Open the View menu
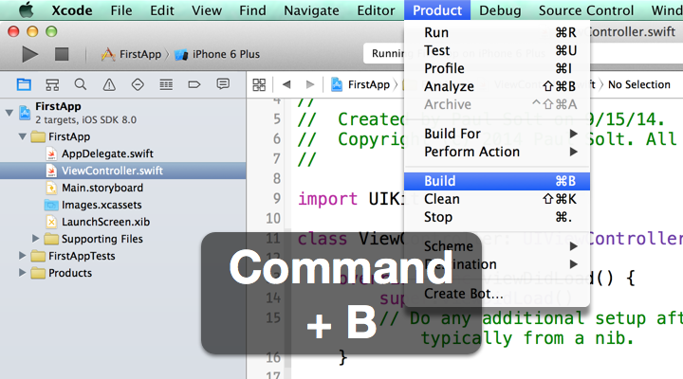 point(207,10)
